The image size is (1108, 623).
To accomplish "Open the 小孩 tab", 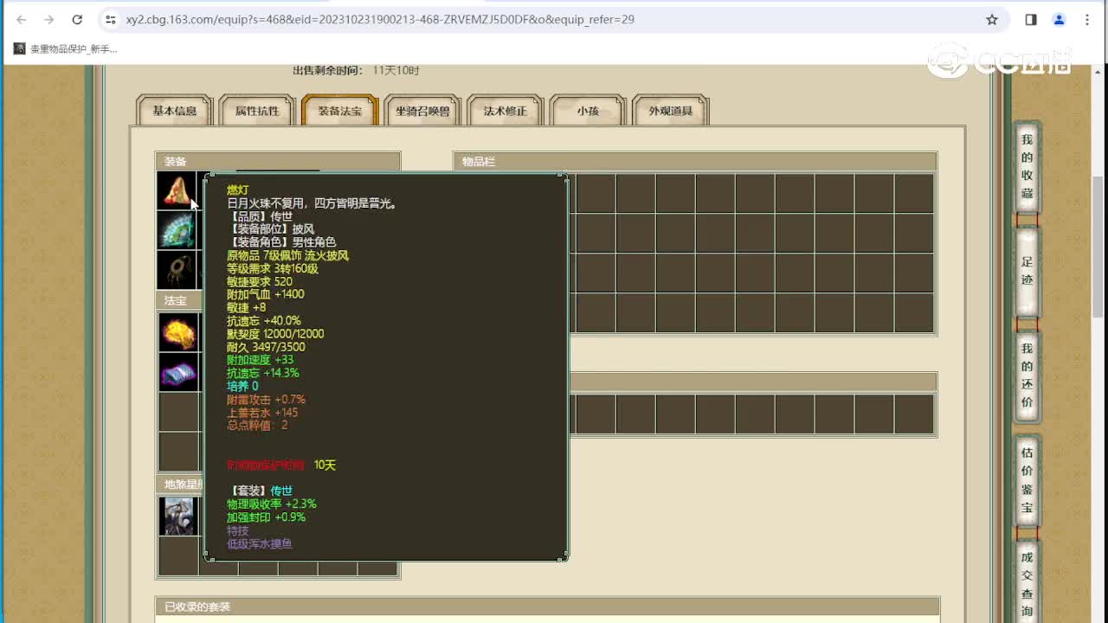I will click(588, 111).
